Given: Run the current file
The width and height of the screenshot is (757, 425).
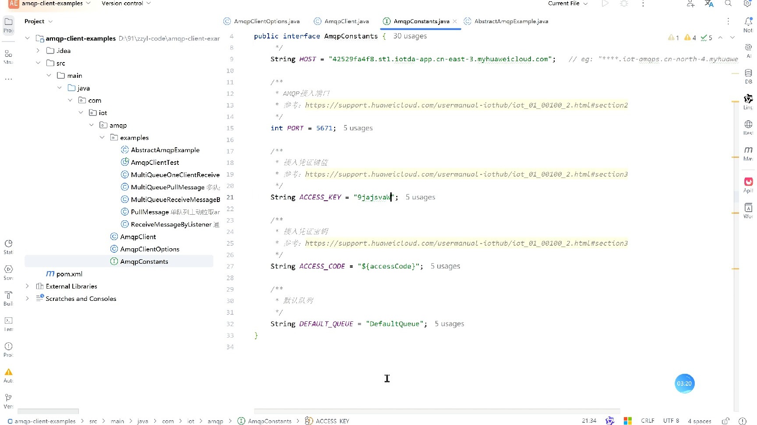Looking at the screenshot, I should click(x=605, y=3).
